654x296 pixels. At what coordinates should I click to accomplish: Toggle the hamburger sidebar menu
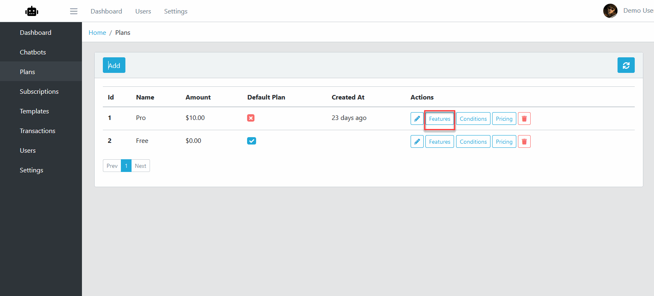pos(74,11)
